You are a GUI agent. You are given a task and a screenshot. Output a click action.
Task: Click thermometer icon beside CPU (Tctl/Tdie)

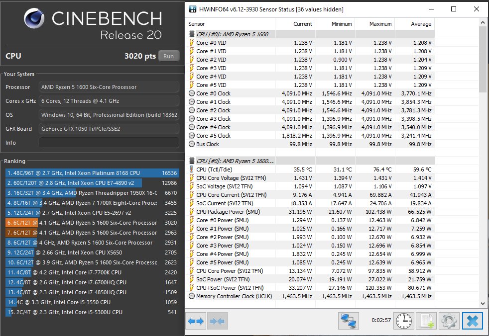point(192,169)
